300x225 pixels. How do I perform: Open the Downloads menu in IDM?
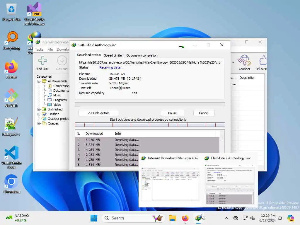point(63,50)
